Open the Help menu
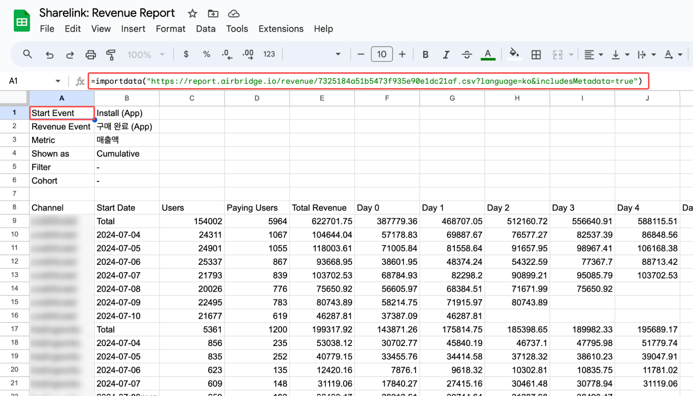The height and width of the screenshot is (396, 693). pyautogui.click(x=323, y=29)
